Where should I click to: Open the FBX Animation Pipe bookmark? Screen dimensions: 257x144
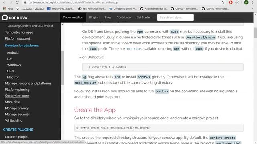(92, 9)
